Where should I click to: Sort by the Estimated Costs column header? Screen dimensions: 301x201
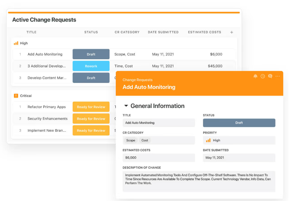click(204, 32)
